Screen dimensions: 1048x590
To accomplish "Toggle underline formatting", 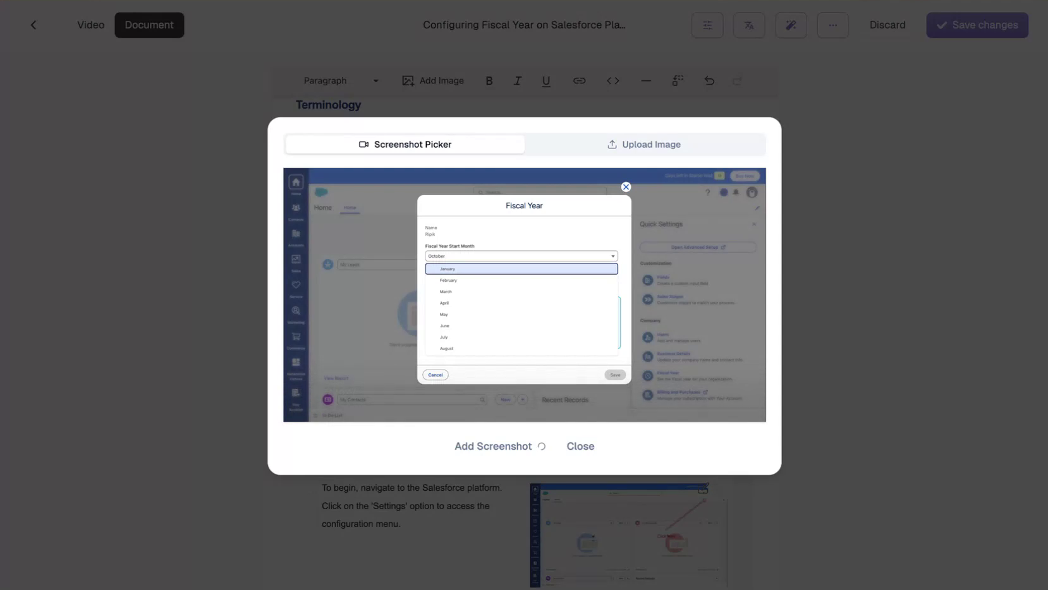I will (545, 81).
